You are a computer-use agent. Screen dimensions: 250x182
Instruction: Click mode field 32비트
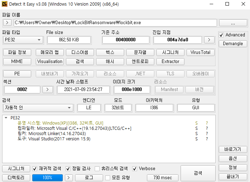[x=118, y=108]
